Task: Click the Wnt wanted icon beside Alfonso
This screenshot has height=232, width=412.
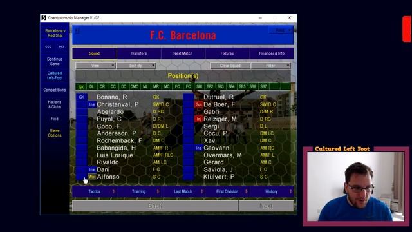Action: [91, 177]
